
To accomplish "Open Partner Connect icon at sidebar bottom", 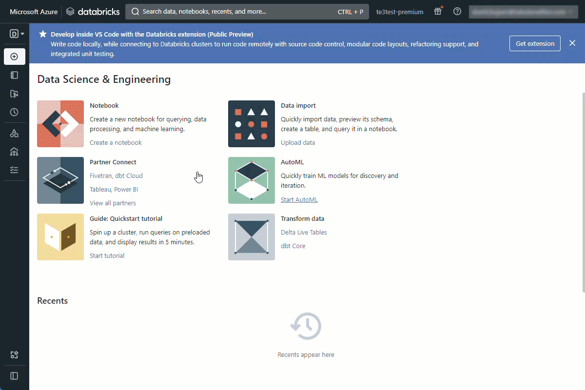I will pyautogui.click(x=15, y=355).
